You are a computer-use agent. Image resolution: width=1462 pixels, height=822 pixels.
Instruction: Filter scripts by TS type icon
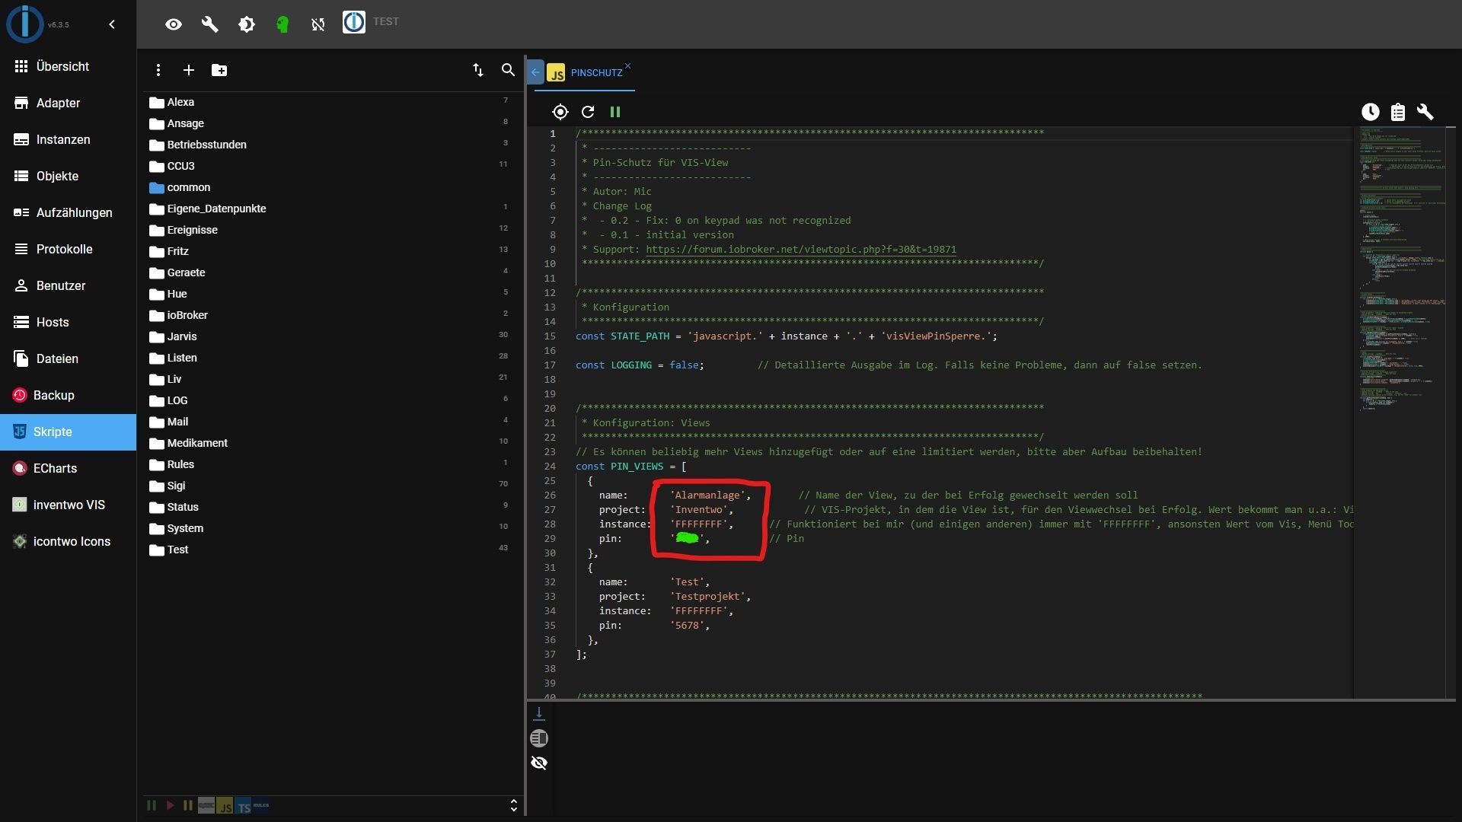point(244,805)
